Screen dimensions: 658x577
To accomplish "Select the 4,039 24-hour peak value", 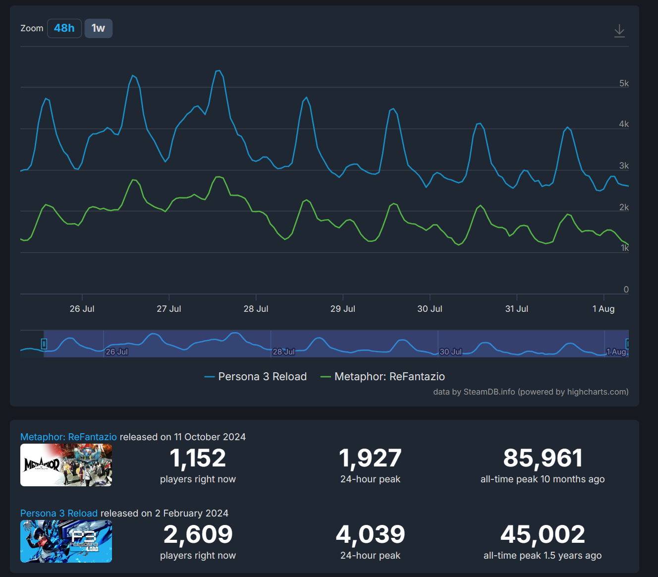I will (x=370, y=534).
